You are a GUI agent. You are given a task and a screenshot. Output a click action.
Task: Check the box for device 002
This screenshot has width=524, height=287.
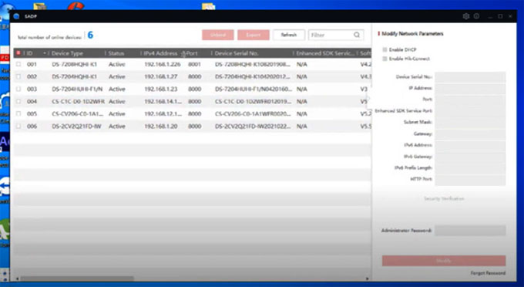coord(18,76)
